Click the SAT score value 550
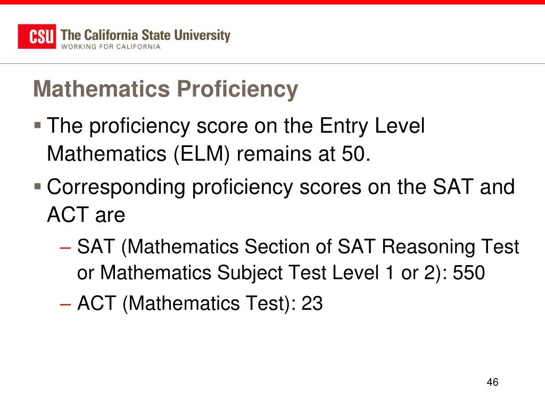The width and height of the screenshot is (545, 409). pyautogui.click(x=468, y=272)
